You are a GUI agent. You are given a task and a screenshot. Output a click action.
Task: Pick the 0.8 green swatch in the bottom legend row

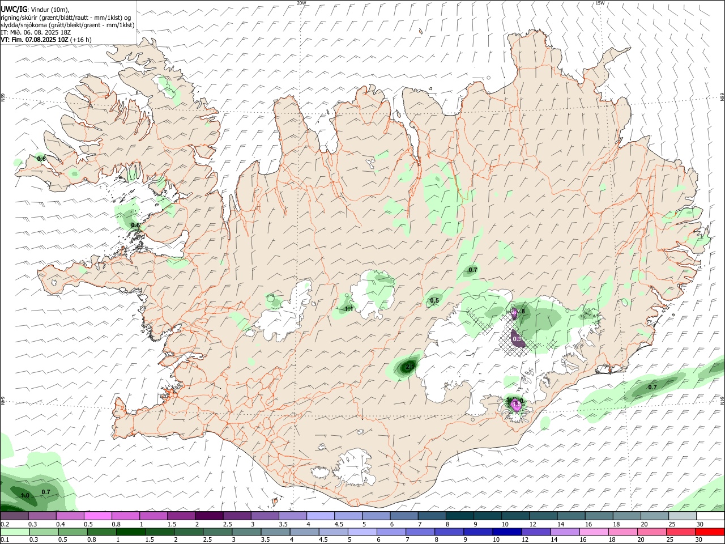[x=101, y=532]
